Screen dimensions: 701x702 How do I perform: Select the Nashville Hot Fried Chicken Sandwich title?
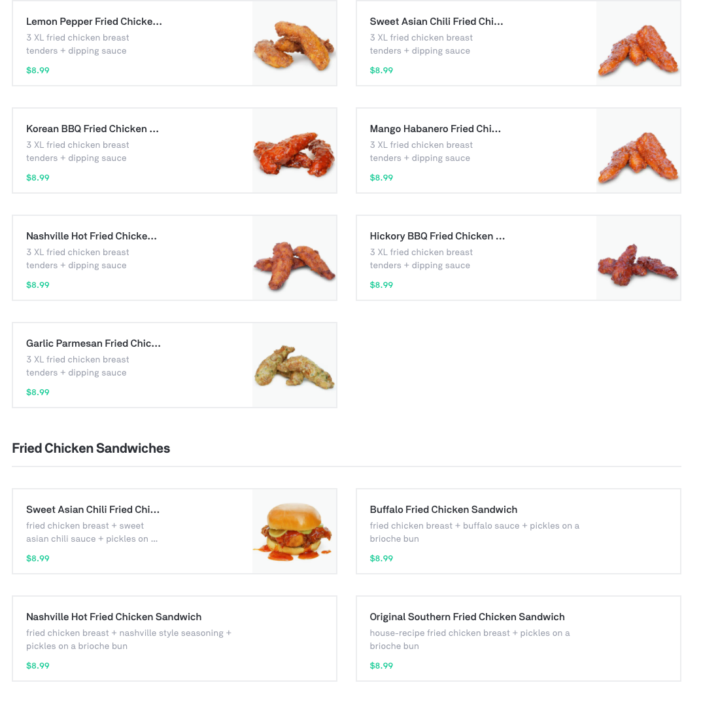[114, 617]
